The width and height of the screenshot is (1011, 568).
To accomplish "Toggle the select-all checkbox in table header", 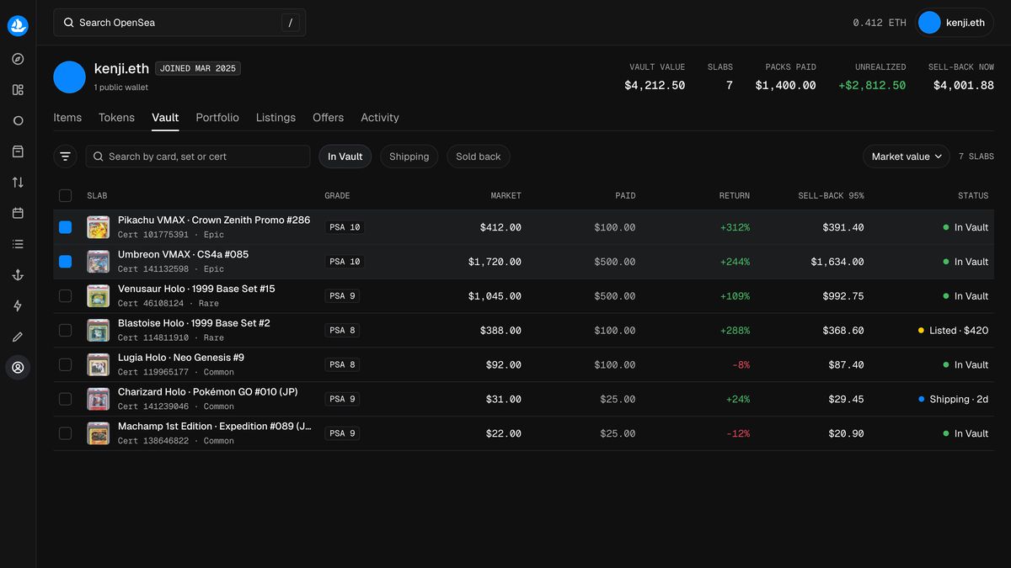I will point(65,196).
